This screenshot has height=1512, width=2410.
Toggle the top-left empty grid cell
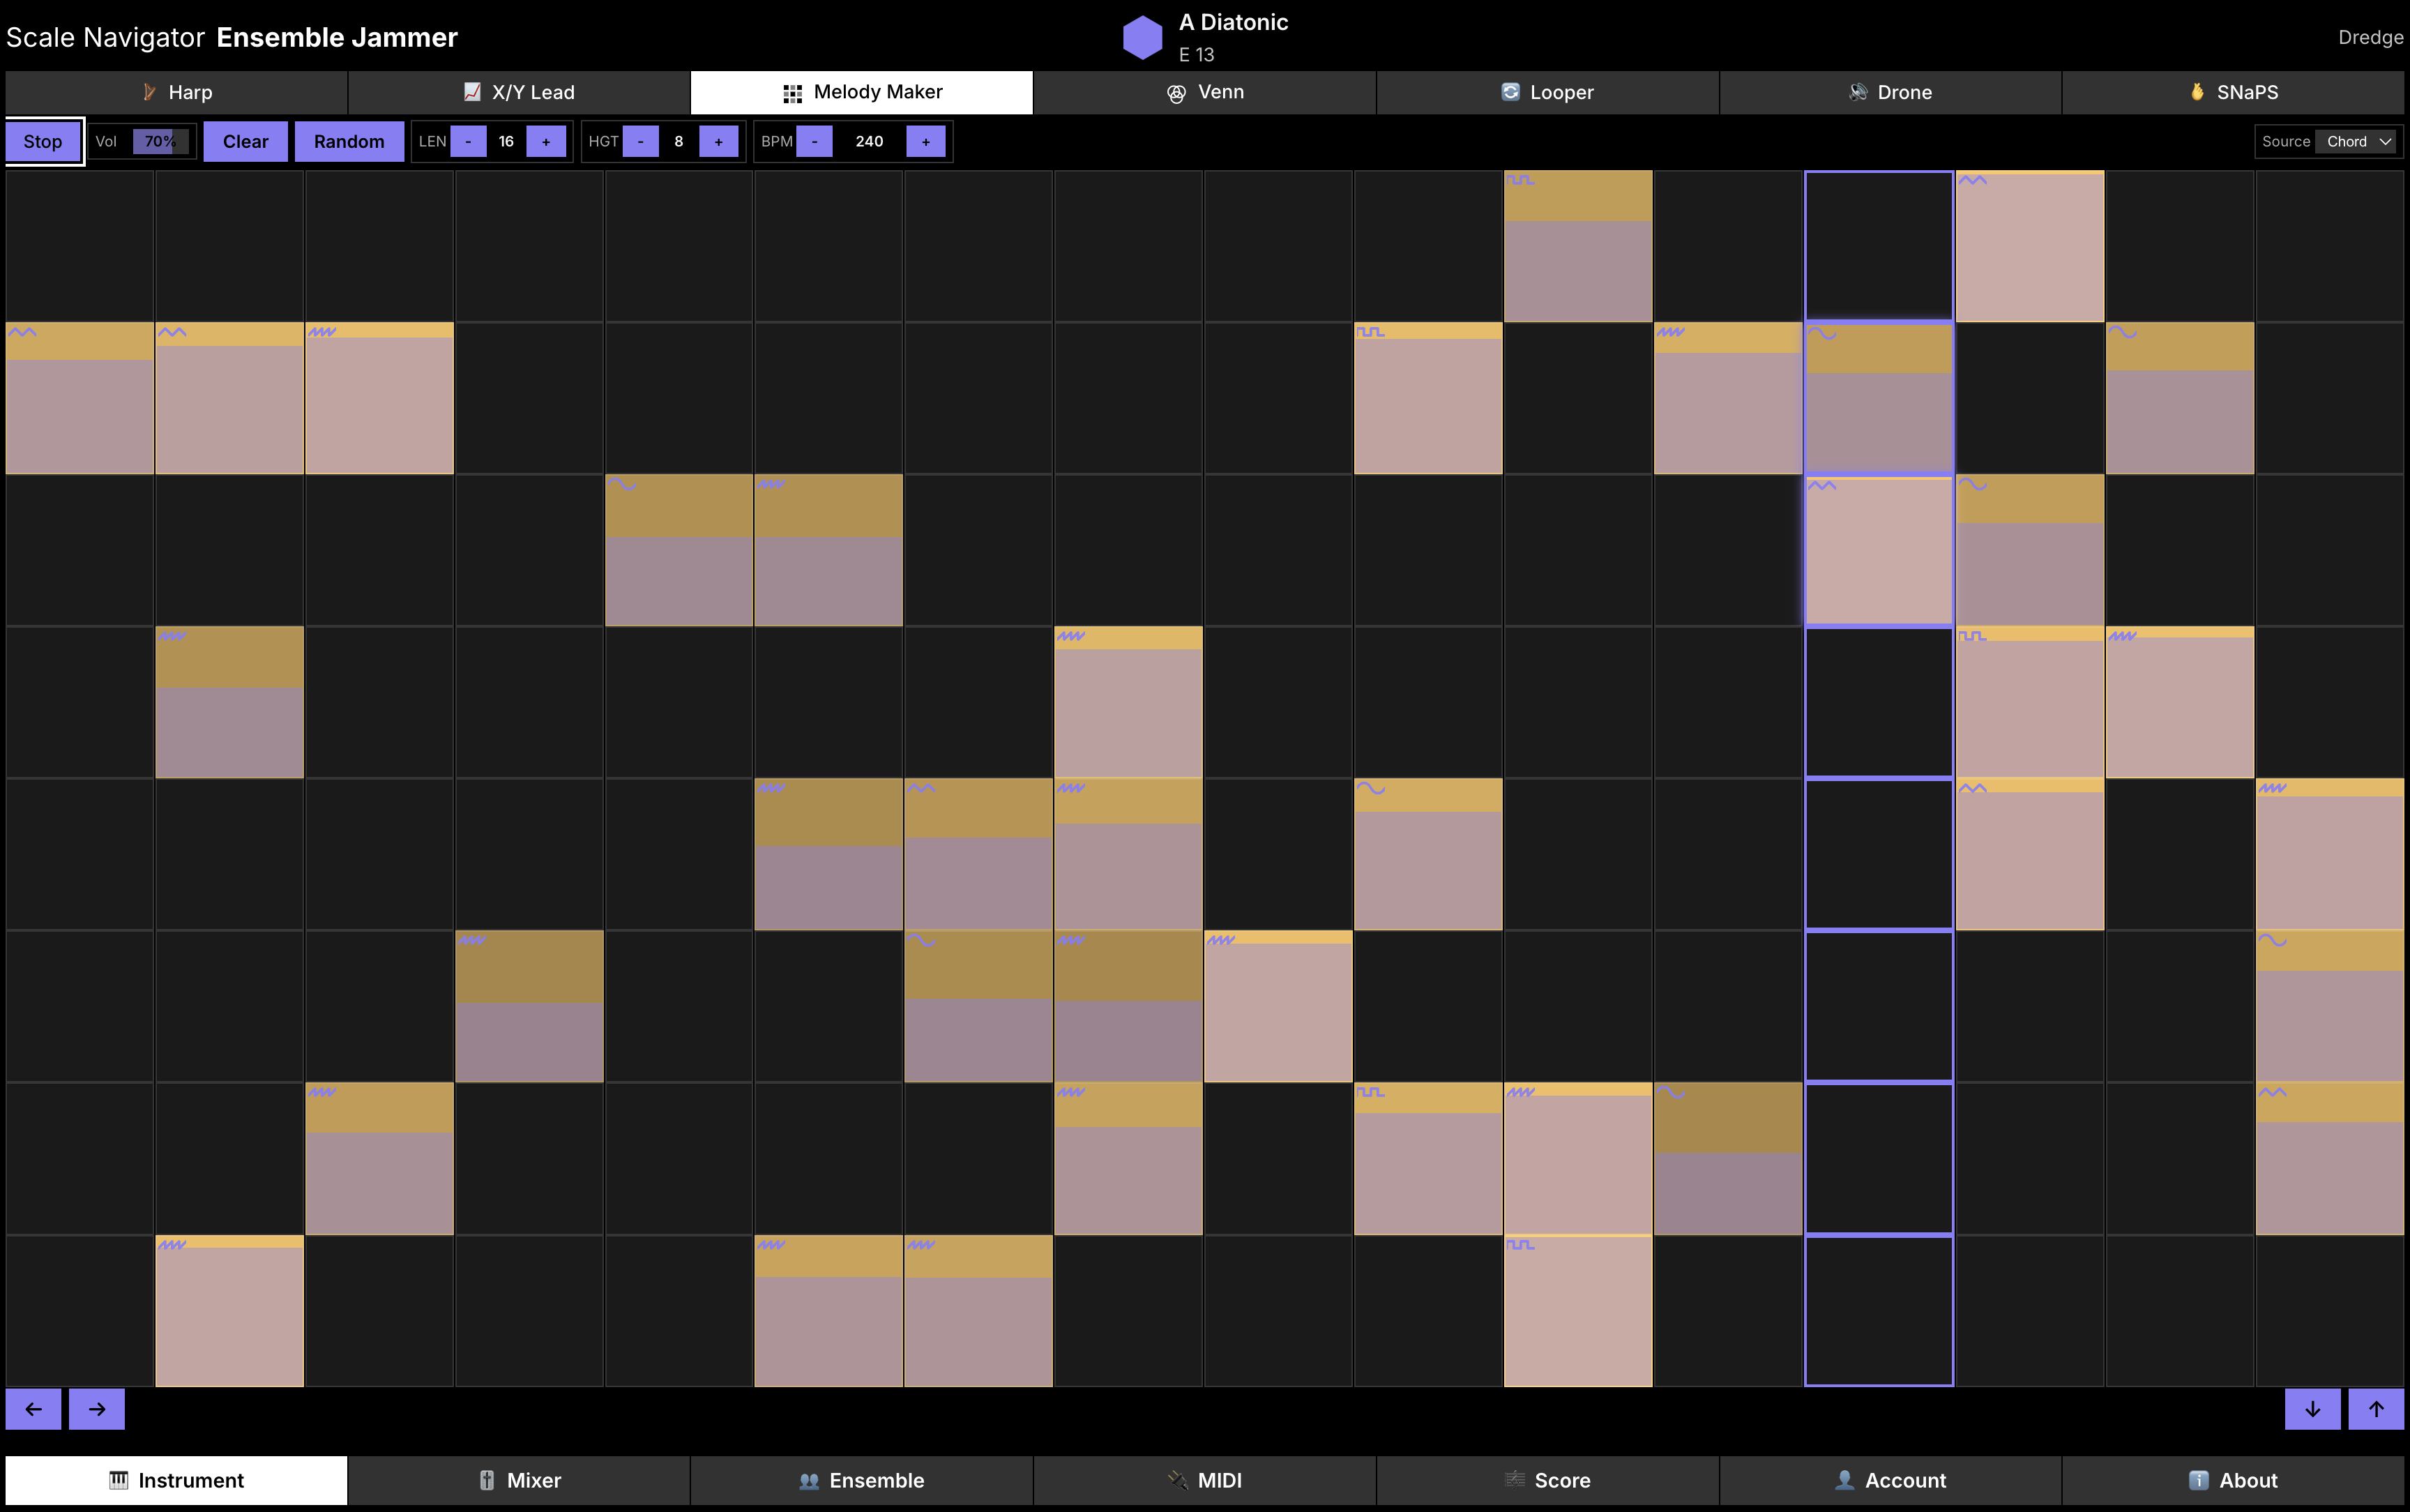[x=80, y=246]
